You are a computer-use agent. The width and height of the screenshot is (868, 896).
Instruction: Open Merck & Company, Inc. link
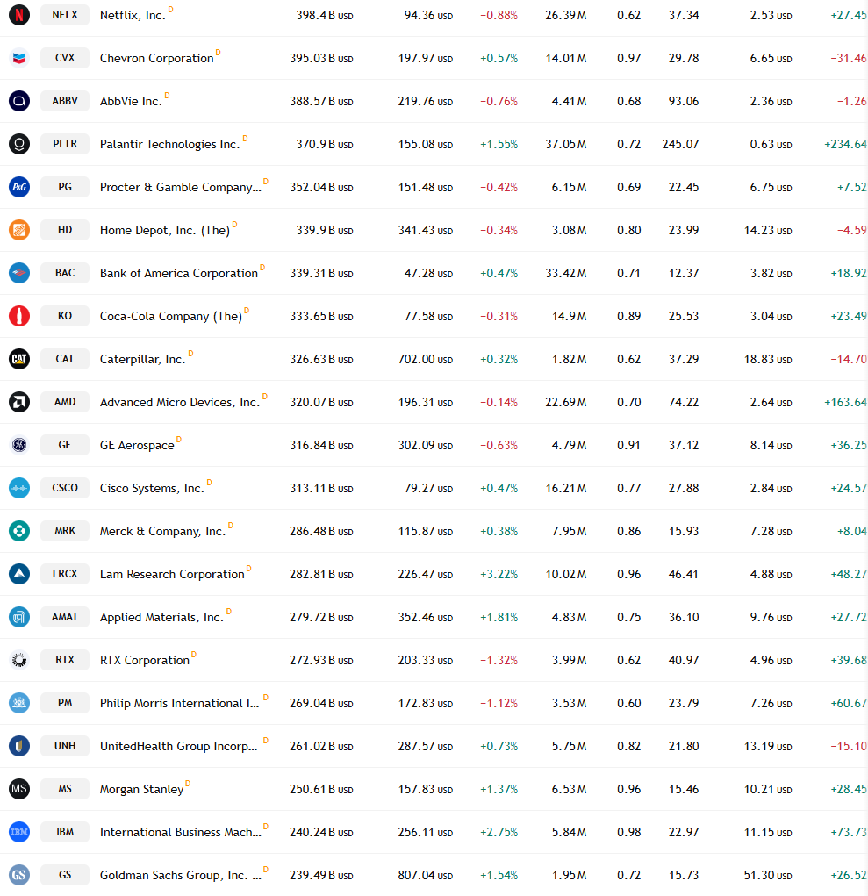[163, 532]
